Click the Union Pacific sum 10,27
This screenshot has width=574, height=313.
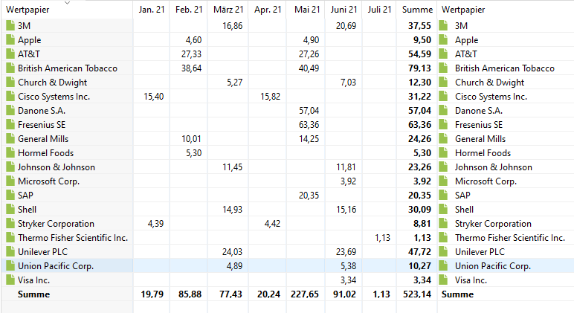(x=420, y=266)
